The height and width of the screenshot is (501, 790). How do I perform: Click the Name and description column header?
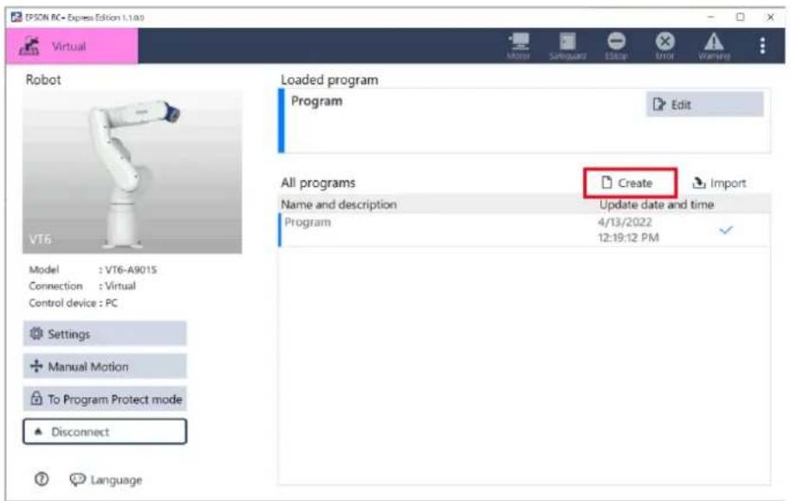[339, 204]
